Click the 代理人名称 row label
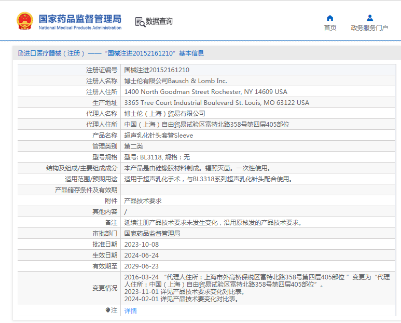 click(x=102, y=113)
